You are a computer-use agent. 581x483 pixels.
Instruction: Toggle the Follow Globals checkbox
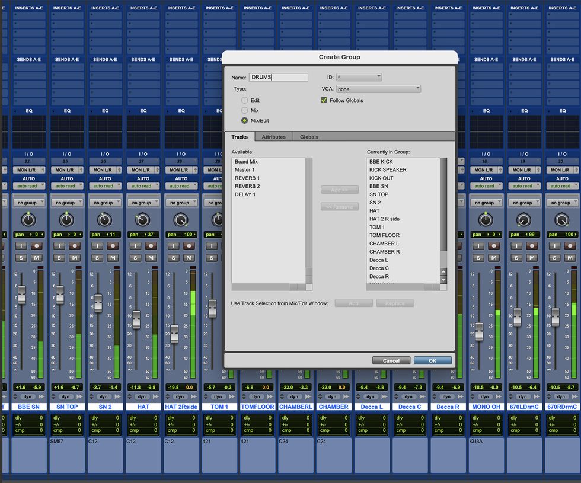324,100
